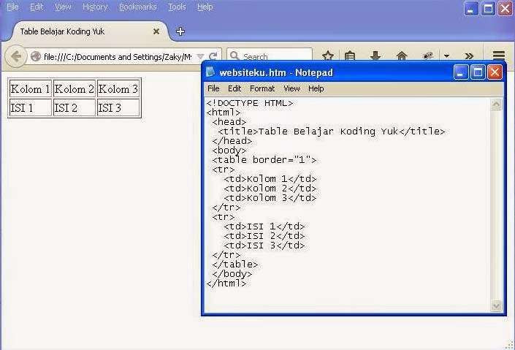515x350 pixels.
Task: Click the <title> line in Notepad
Action: (332, 132)
